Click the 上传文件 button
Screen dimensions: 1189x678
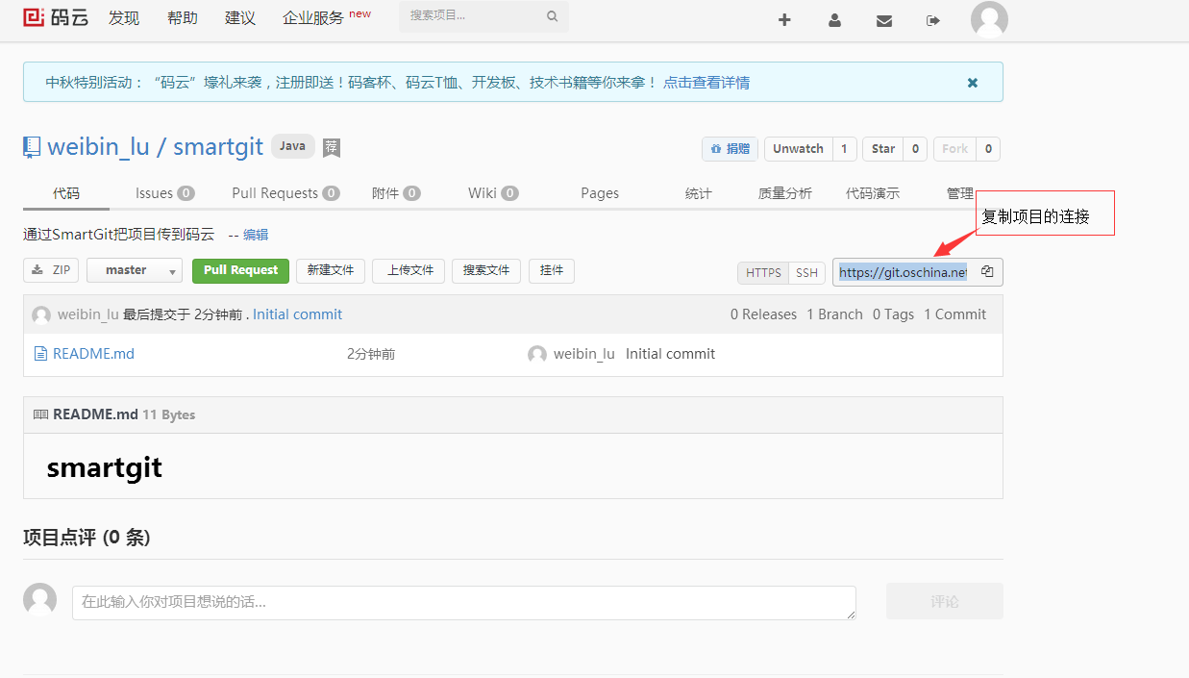[x=410, y=270]
